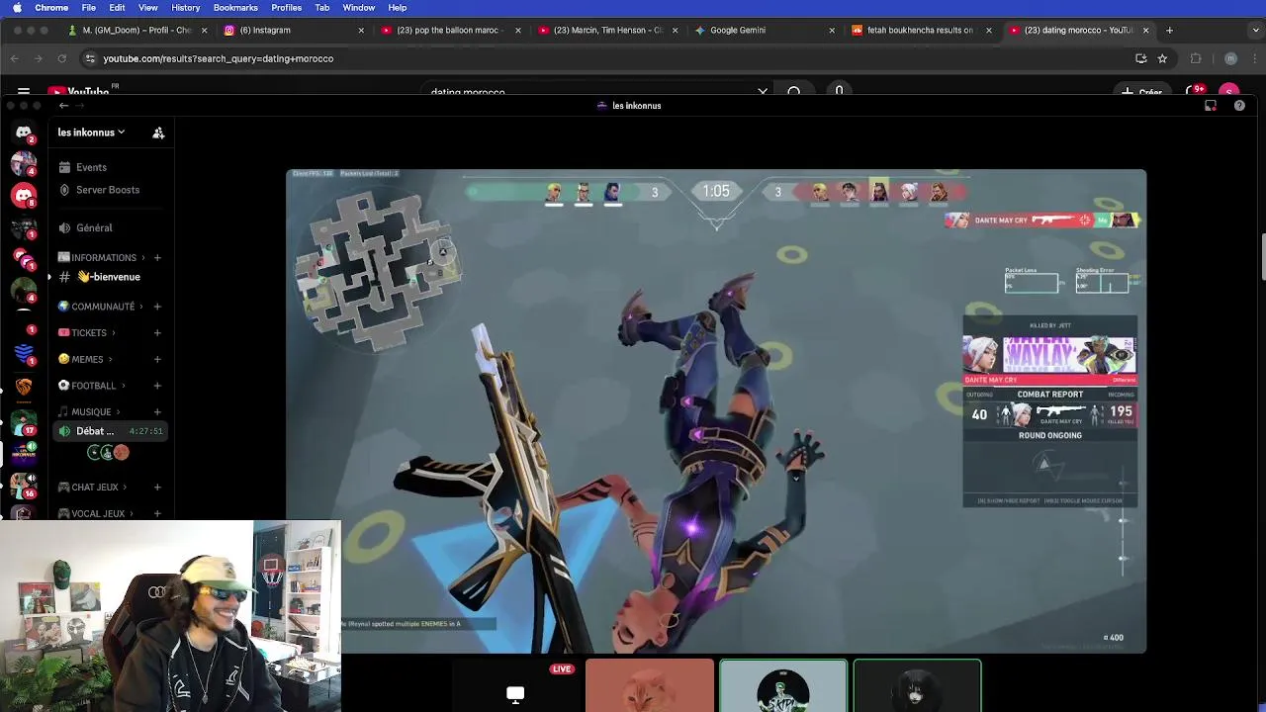The height and width of the screenshot is (712, 1266).
Task: Open the Bookmarks menu
Action: pos(235,8)
